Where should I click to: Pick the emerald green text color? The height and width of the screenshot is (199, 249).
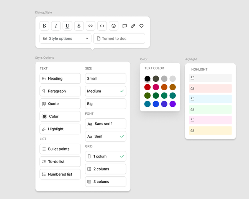pyautogui.click(x=164, y=96)
